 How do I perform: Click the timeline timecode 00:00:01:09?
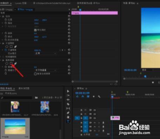pyautogui.click(x=82, y=93)
